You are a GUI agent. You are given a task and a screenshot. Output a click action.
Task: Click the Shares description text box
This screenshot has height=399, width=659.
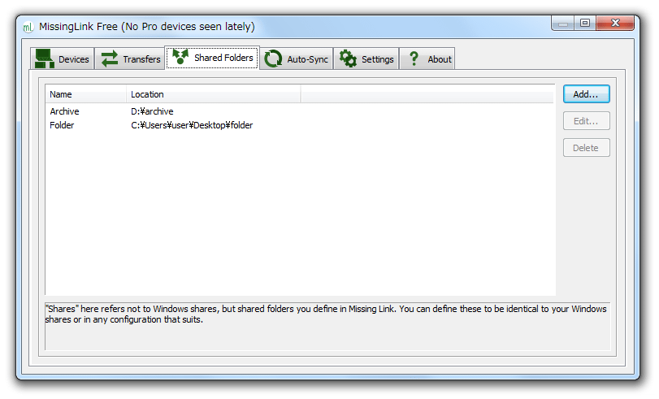(x=327, y=326)
